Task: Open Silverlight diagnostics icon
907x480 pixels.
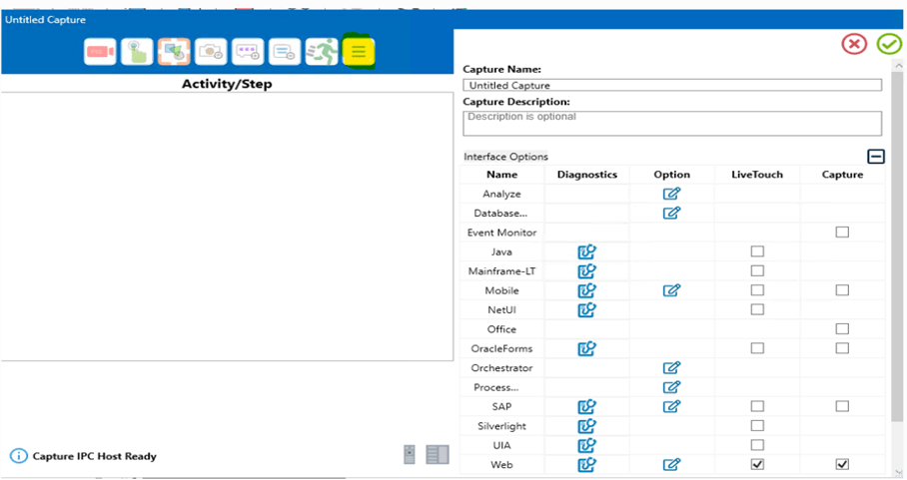Action: click(586, 426)
